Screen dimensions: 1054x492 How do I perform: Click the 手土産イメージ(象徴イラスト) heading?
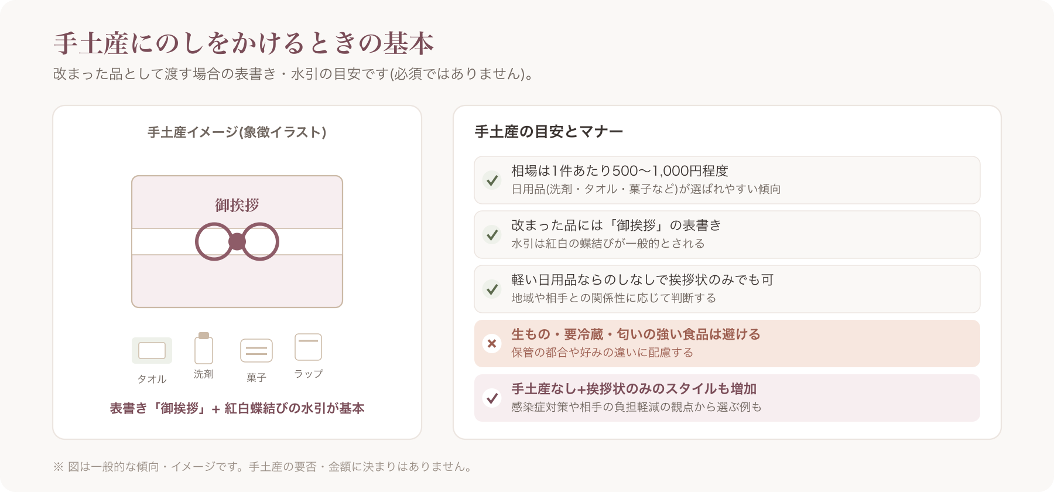coord(237,132)
